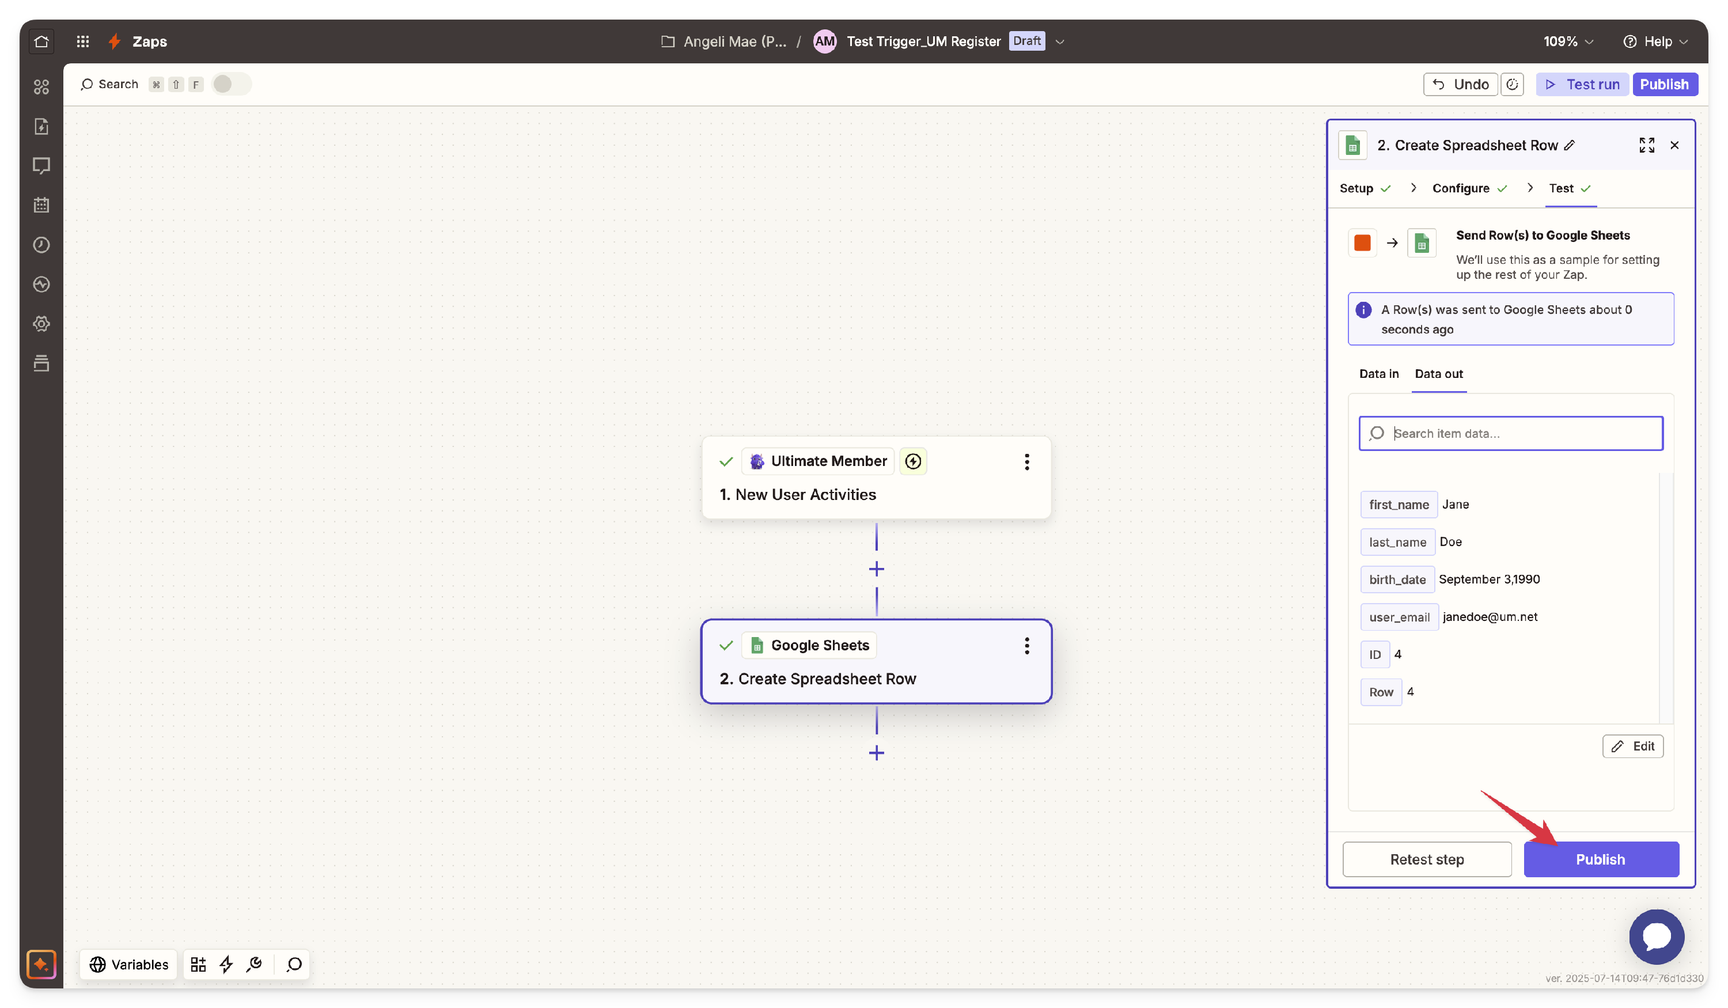Click the Row field label
This screenshot has height=1008, width=1728.
1380,692
